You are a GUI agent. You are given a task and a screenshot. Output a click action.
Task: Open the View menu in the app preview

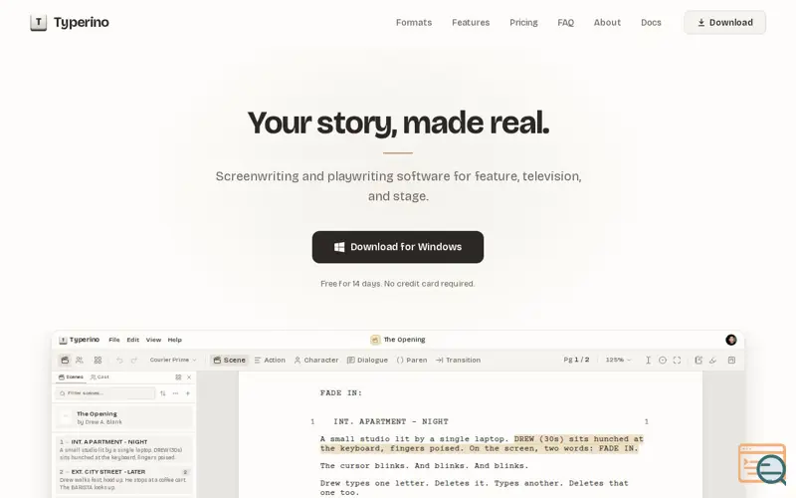point(153,340)
